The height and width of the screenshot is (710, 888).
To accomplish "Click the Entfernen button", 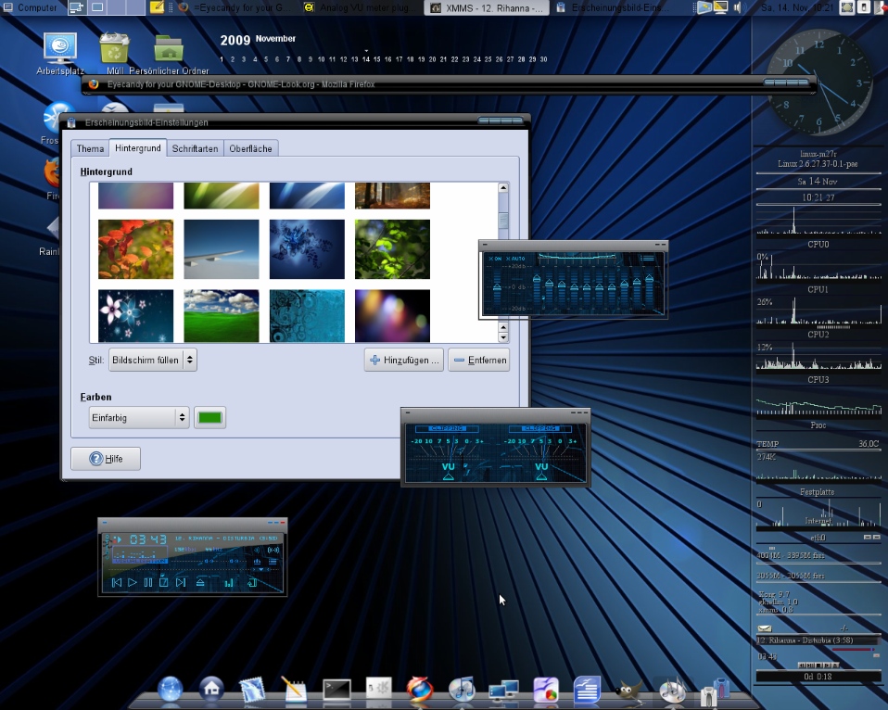I will pos(479,360).
